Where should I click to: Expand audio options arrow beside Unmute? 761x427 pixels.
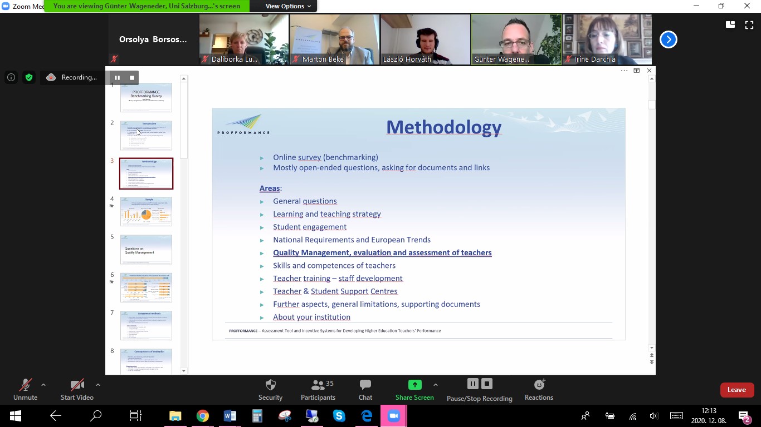point(43,385)
